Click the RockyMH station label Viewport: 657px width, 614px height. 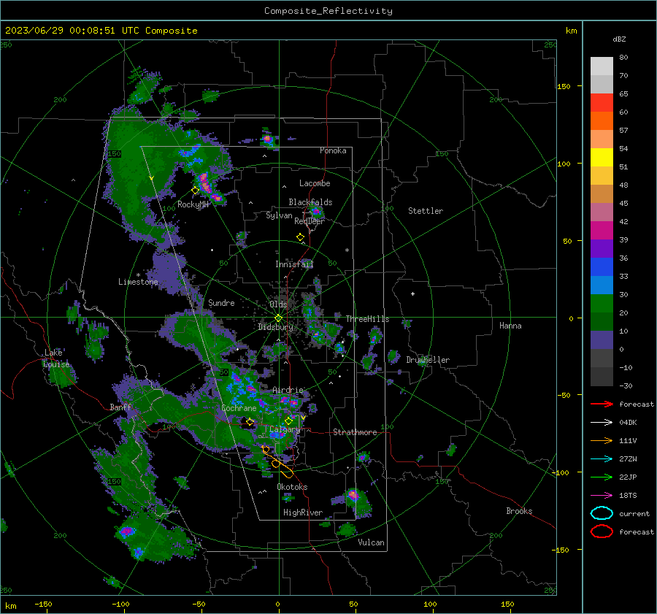(193, 204)
